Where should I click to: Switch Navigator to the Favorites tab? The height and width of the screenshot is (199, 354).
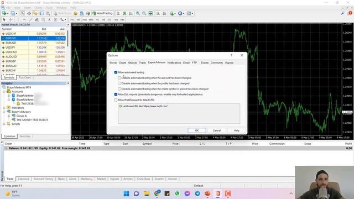click(x=25, y=137)
